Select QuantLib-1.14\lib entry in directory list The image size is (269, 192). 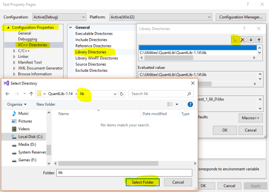198,53
